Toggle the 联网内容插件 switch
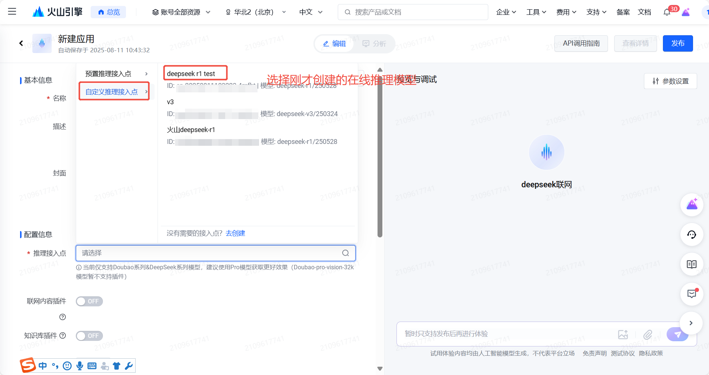This screenshot has width=709, height=375. pyautogui.click(x=89, y=301)
